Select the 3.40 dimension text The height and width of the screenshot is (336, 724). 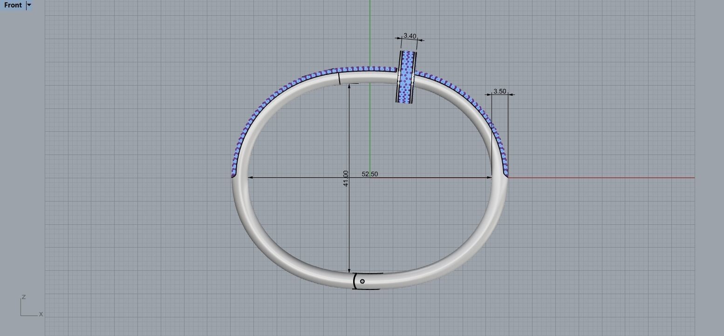coord(410,36)
